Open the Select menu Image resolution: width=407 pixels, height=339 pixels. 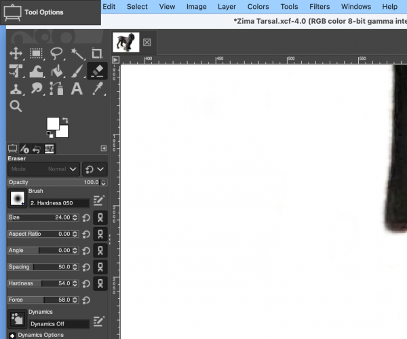(137, 7)
